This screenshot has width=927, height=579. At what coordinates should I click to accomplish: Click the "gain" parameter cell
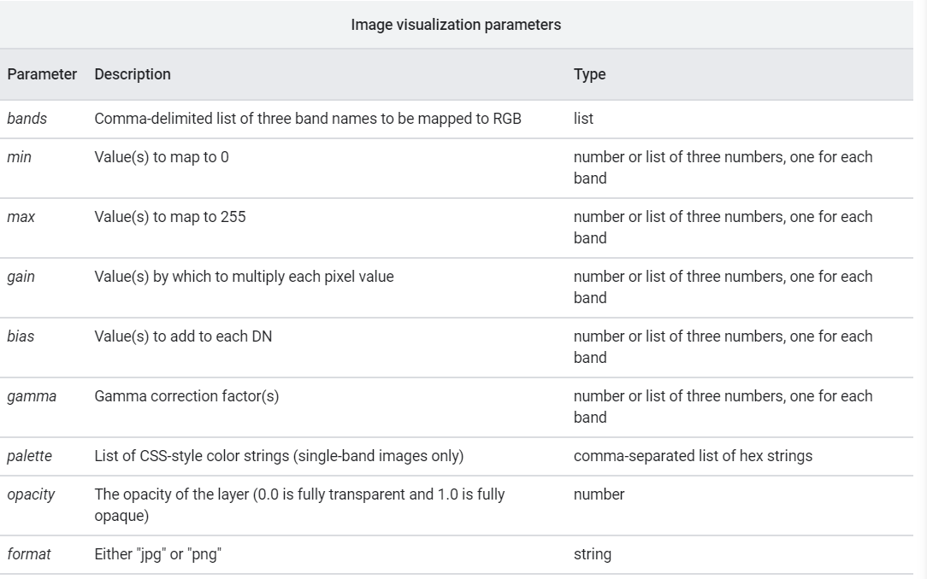click(x=21, y=277)
